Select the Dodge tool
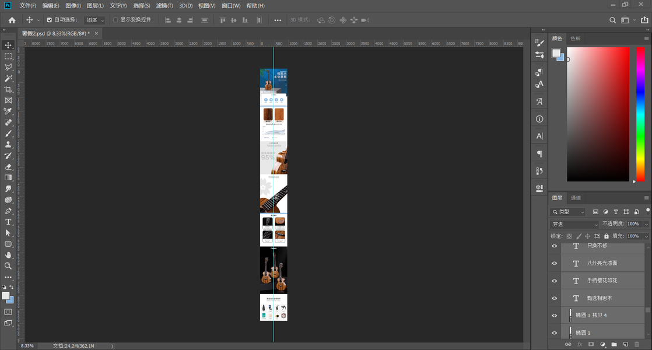This screenshot has width=652, height=350. [8, 200]
